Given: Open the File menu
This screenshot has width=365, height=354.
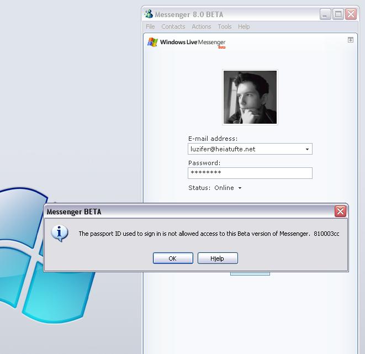Looking at the screenshot, I should click(x=150, y=27).
